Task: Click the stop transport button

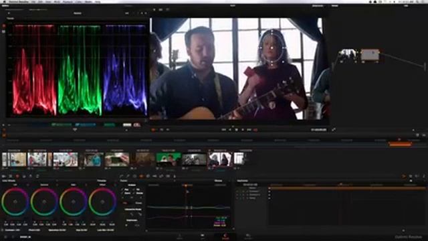Action: [236, 130]
